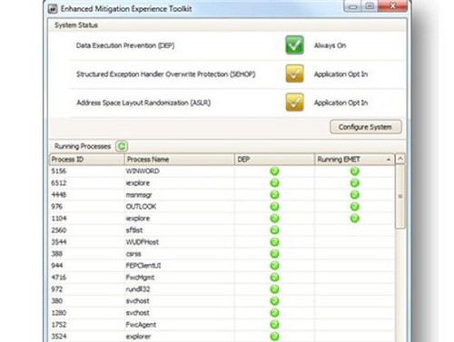Click process ID 1752

tap(58, 325)
